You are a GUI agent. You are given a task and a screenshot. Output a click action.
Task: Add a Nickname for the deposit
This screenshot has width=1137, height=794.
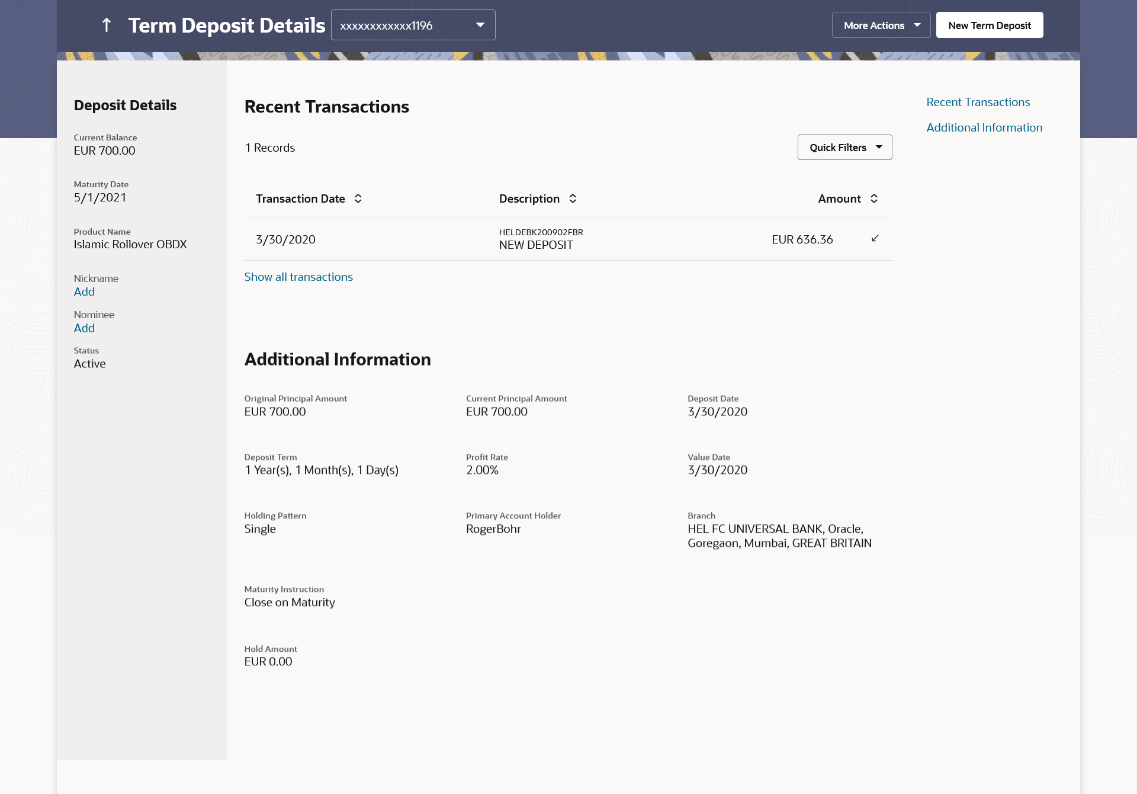coord(84,292)
